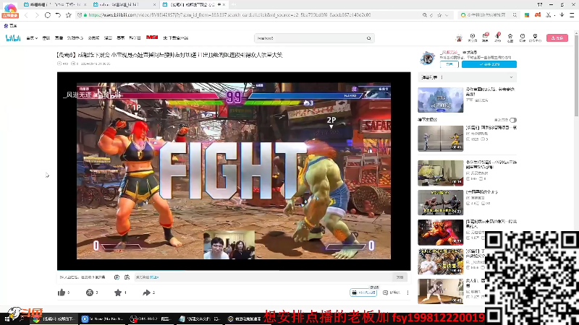This screenshot has width=579, height=325.
Task: Bookmark page via address bar star icon
Action: pos(439,15)
